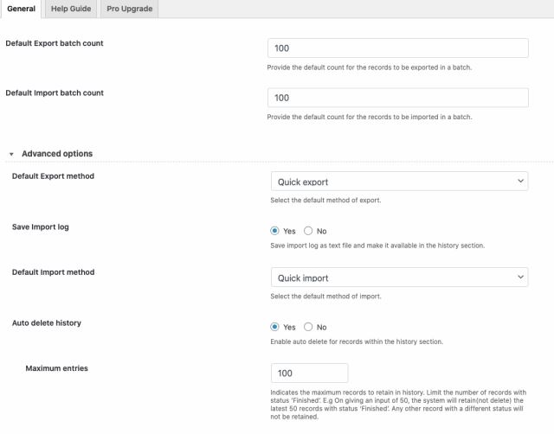Click the Save Import log label
This screenshot has height=434, width=554.
41,227
